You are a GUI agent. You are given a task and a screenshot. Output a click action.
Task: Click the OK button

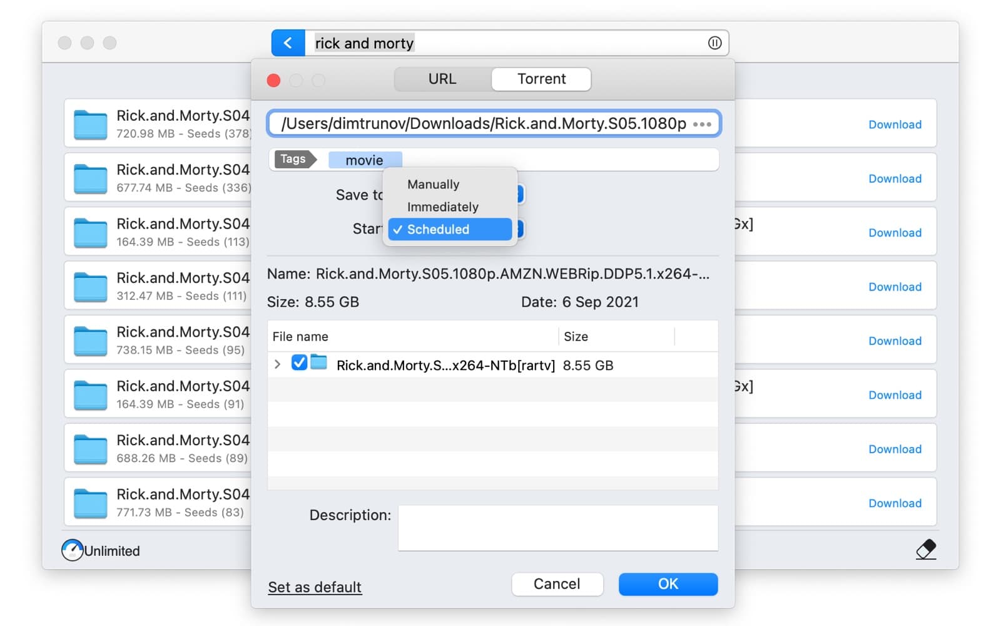pyautogui.click(x=668, y=584)
